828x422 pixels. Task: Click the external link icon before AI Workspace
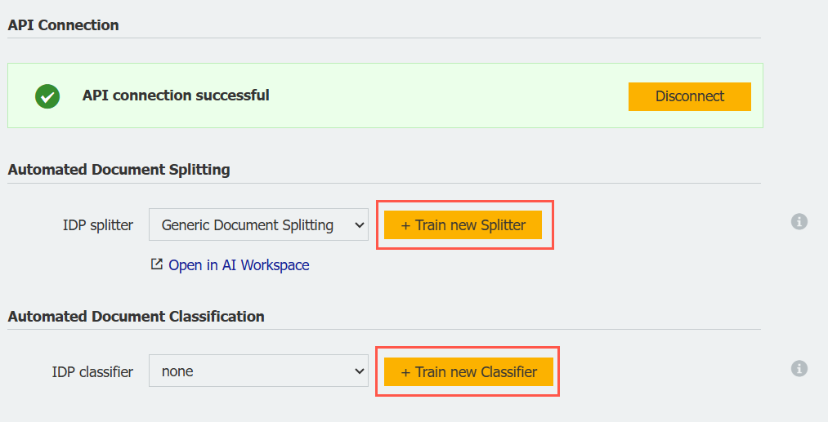[x=157, y=264]
